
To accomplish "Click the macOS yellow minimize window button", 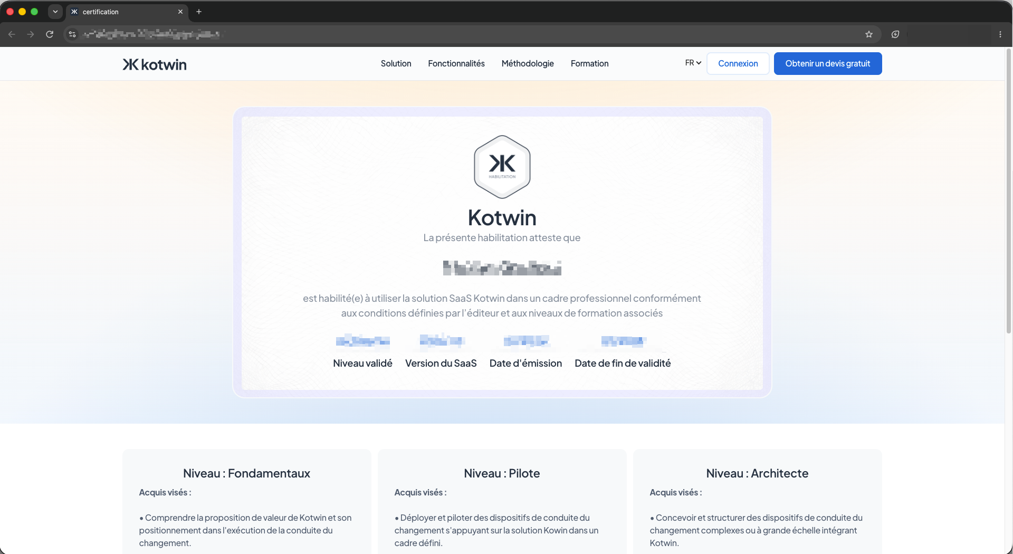I will coord(22,12).
